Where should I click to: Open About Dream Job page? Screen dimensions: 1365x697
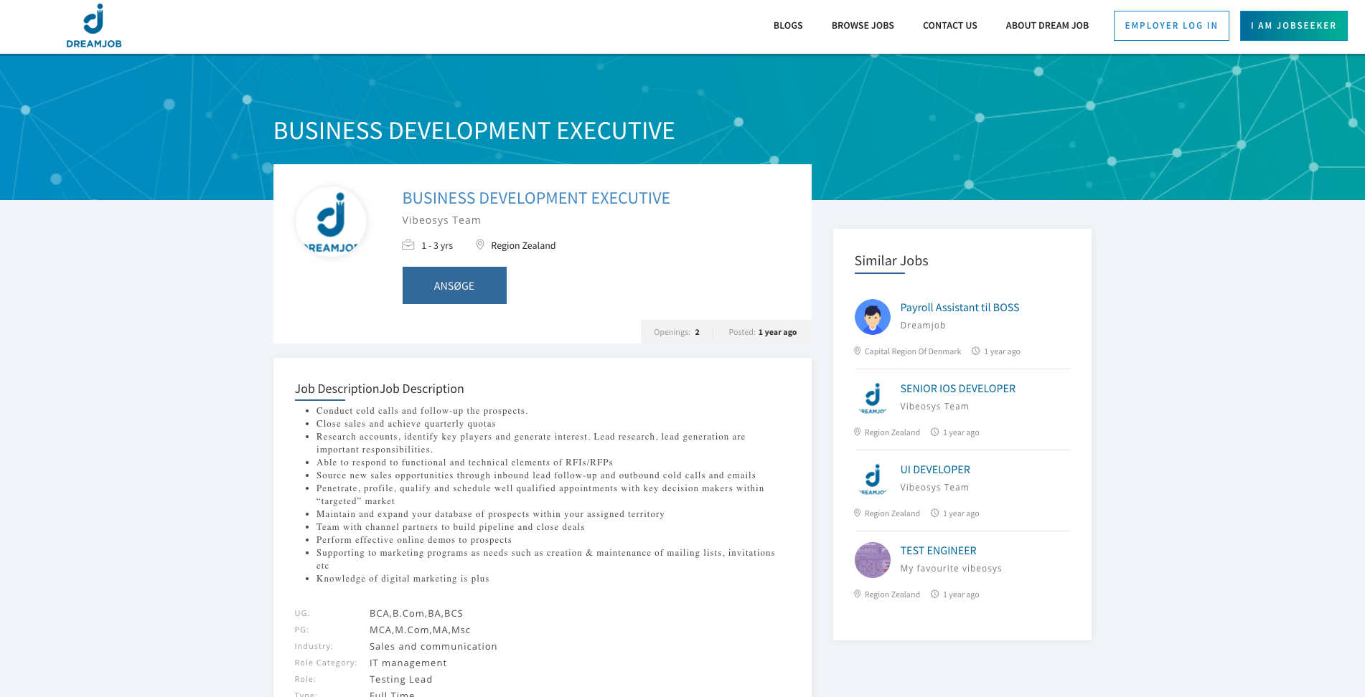[1046, 26]
